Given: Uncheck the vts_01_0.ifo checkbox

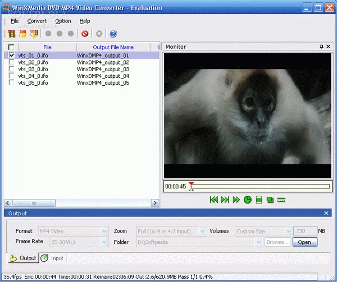Looking at the screenshot, I should (12, 56).
